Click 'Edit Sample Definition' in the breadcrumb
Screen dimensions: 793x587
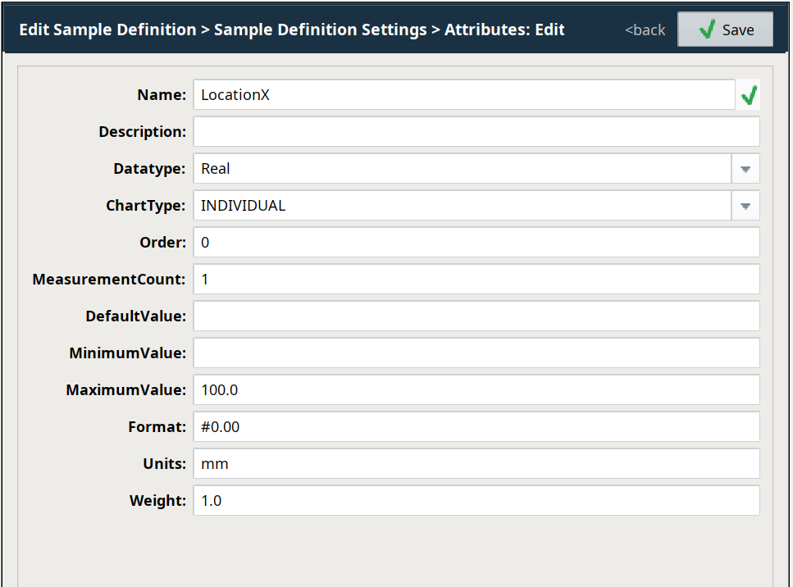pyautogui.click(x=107, y=30)
